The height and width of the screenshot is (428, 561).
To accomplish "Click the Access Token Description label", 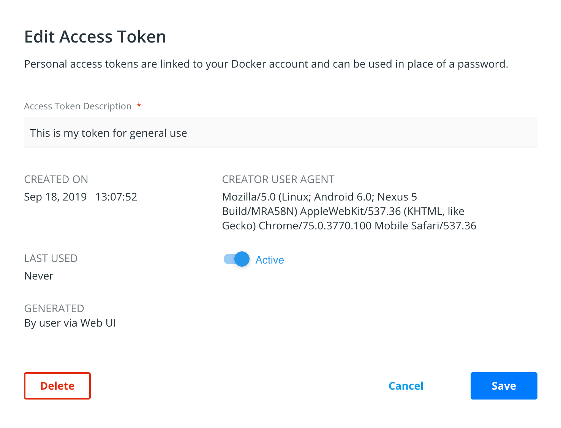I will tap(77, 106).
